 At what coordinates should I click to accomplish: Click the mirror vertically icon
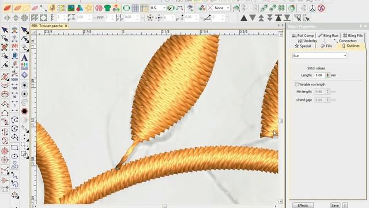16,18
